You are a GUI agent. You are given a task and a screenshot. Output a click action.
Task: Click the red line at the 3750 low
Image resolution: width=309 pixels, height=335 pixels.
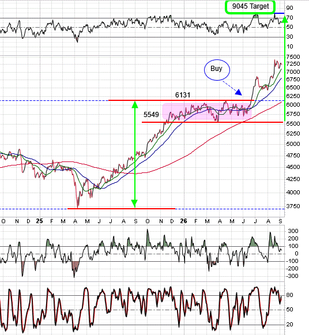point(121,209)
